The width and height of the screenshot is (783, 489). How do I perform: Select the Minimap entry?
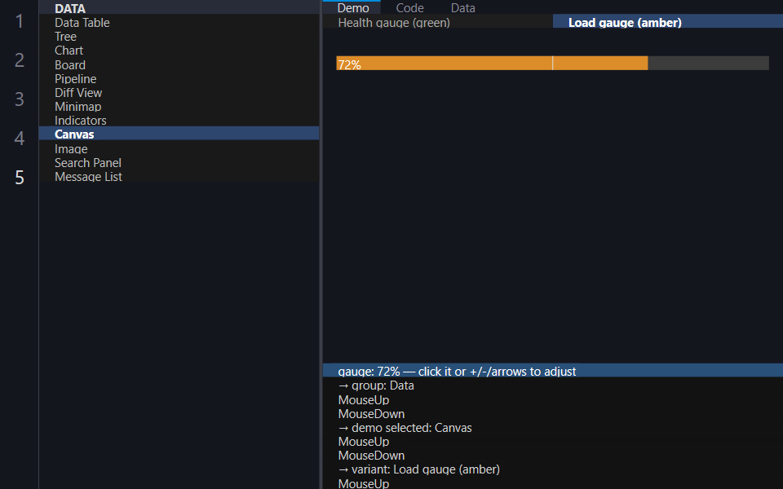pos(179,107)
